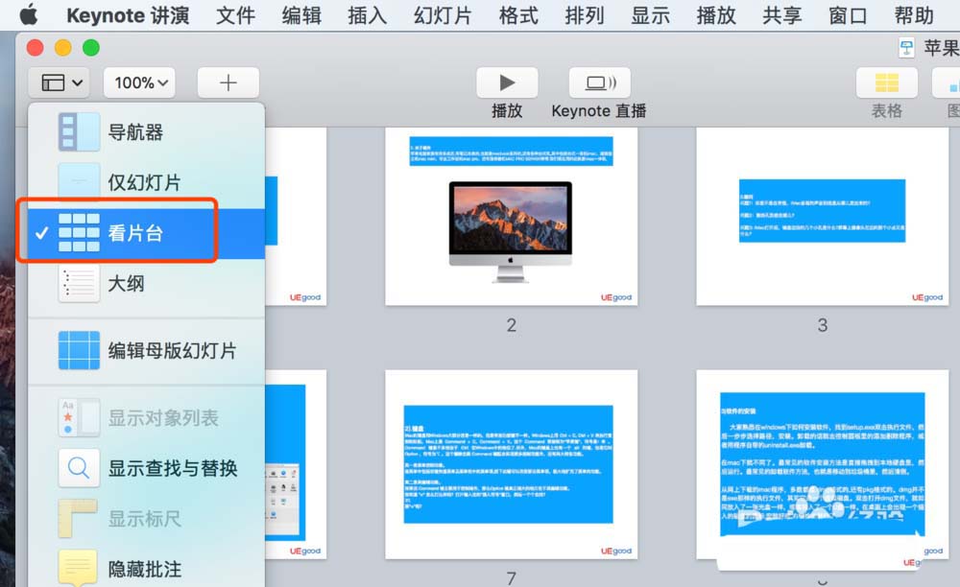Click the dimmed 显示对象列表 entry
This screenshot has height=587, width=960.
(147, 417)
